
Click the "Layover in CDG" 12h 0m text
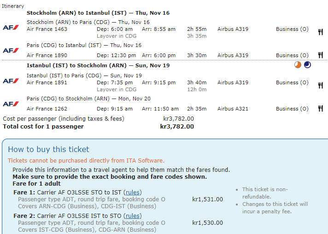pyautogui.click(x=117, y=89)
